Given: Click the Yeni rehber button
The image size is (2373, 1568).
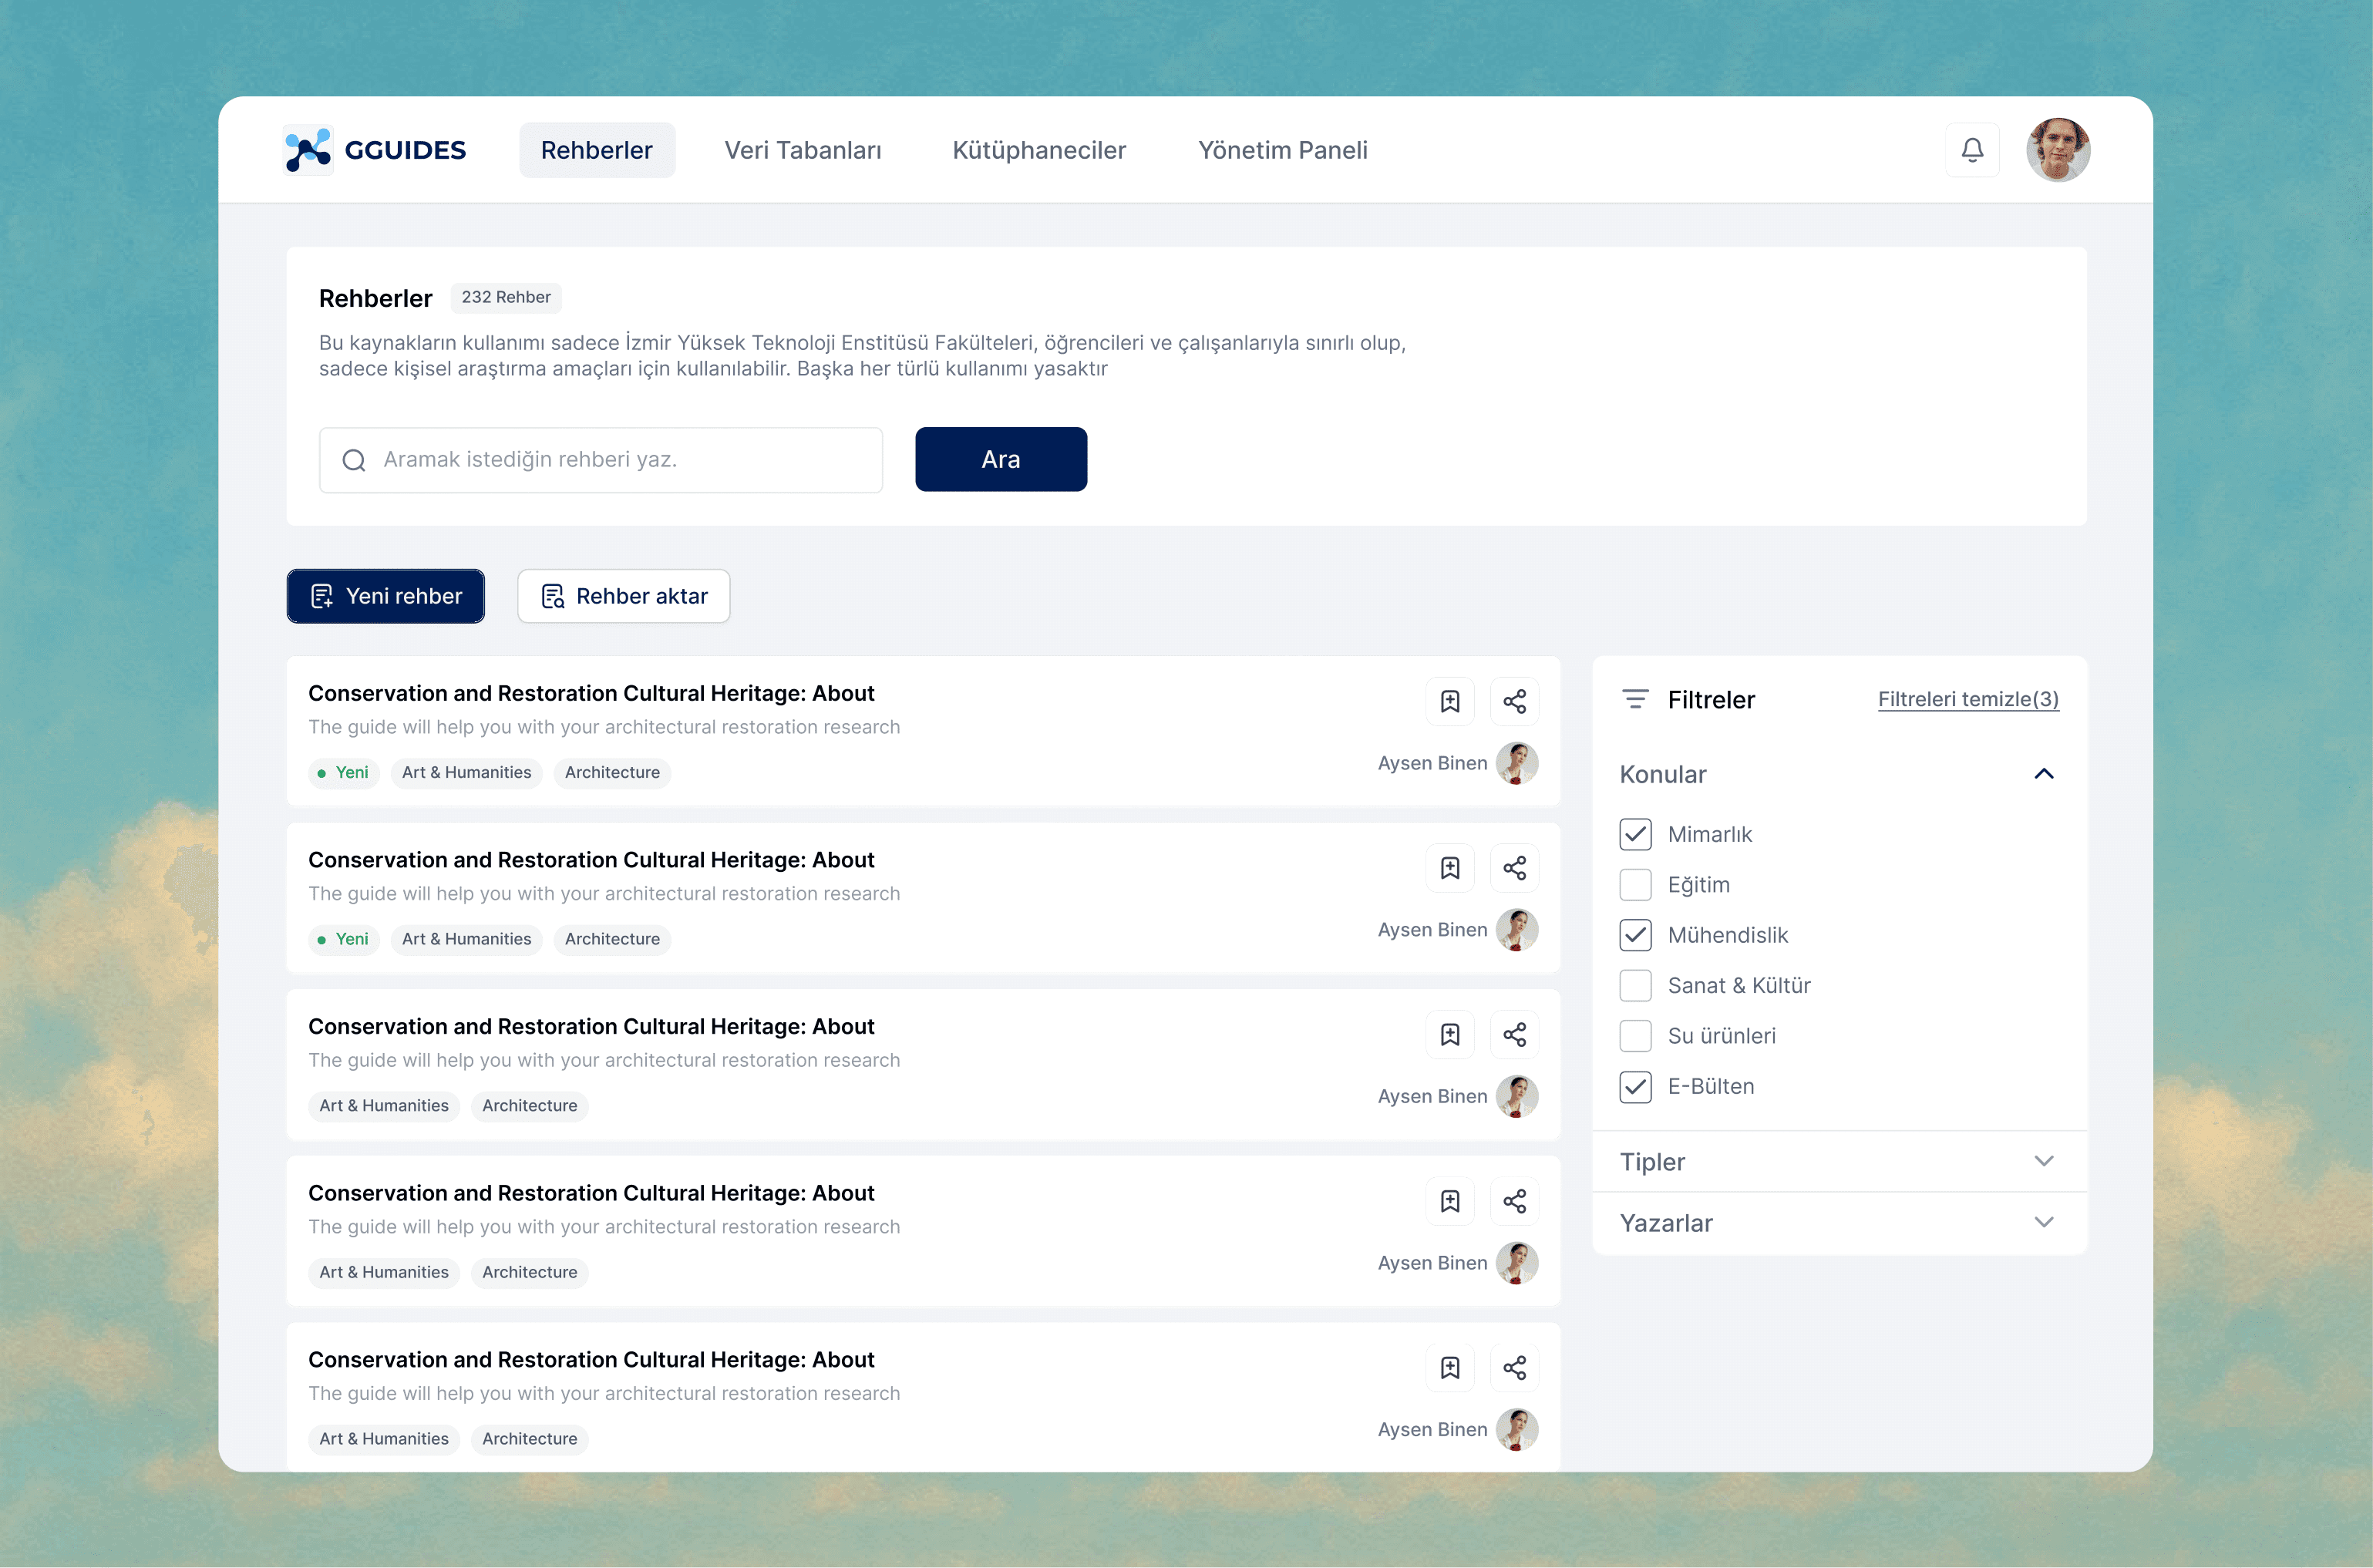Looking at the screenshot, I should coord(385,596).
